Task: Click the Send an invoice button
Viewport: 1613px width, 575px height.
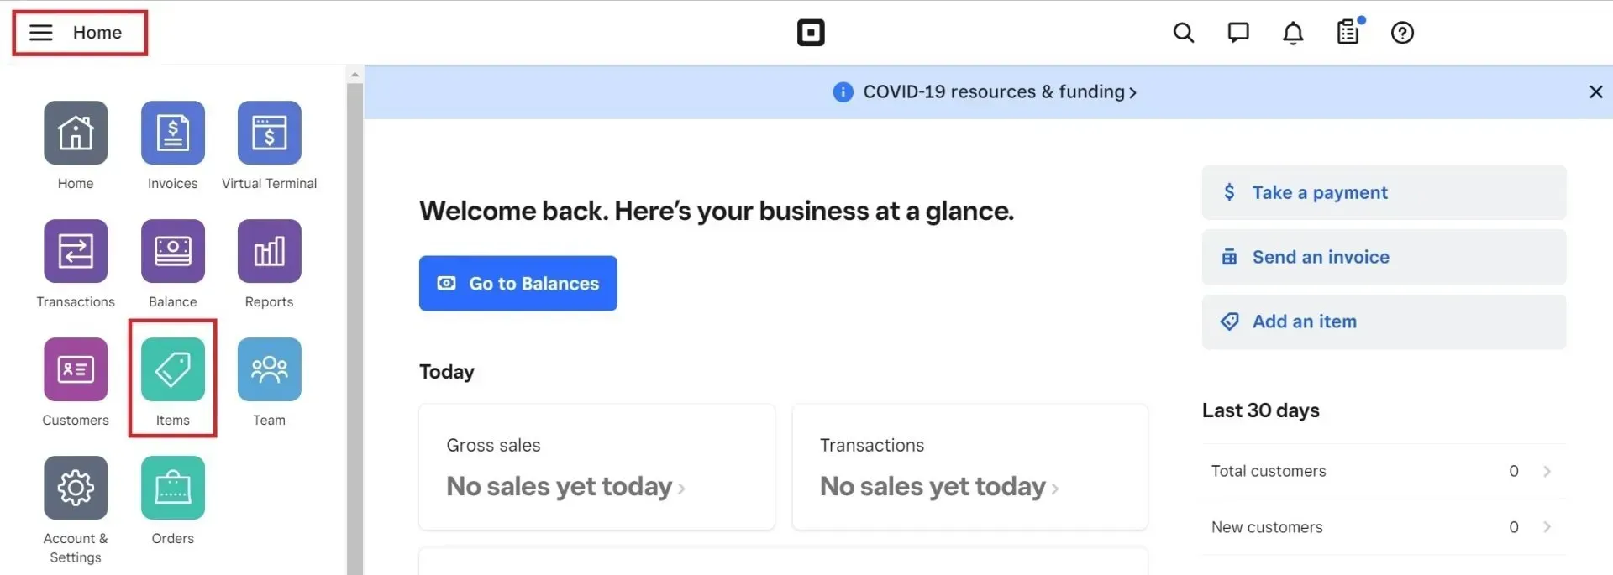Action: pos(1384,257)
